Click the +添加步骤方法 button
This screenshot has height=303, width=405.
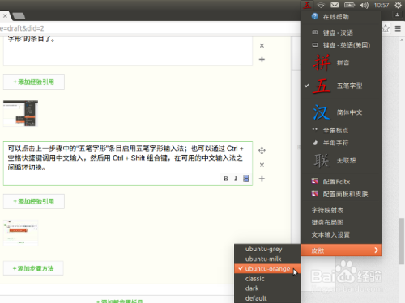[x=33, y=268]
